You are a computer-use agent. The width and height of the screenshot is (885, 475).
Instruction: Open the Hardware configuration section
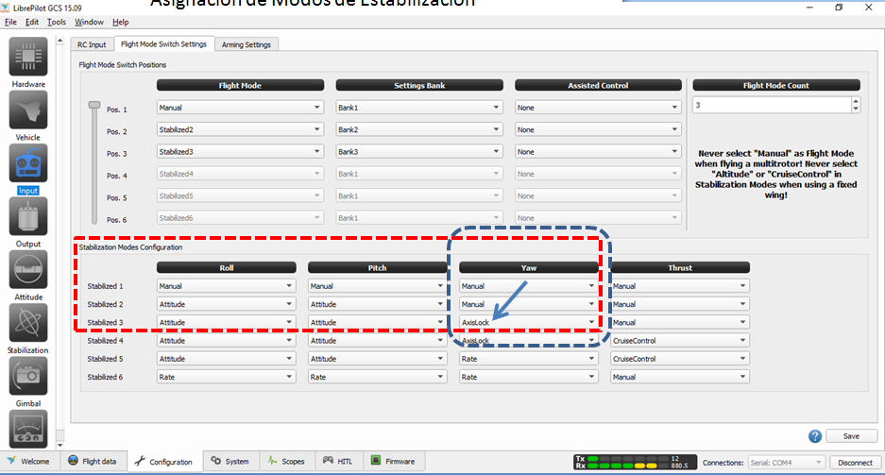(x=27, y=58)
